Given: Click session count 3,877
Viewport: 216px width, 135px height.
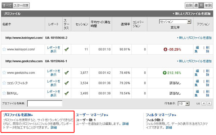Looking at the screenshot, I should point(84,73).
